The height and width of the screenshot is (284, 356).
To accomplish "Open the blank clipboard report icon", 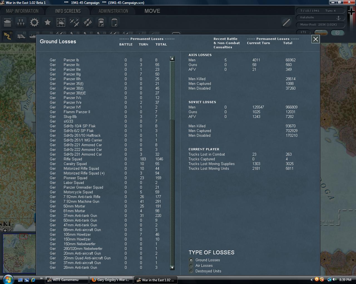I will pos(114,22).
